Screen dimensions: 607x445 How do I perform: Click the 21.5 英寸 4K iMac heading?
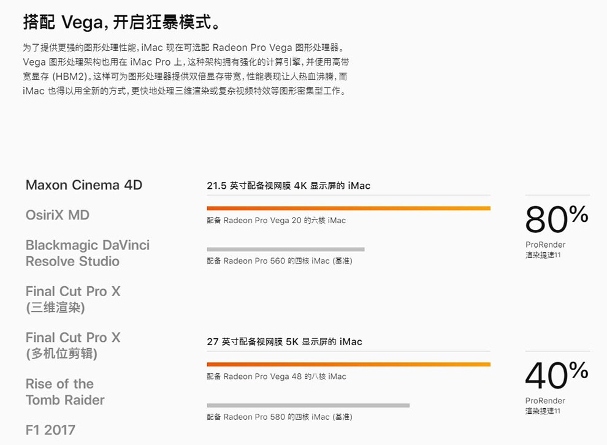[x=288, y=186]
